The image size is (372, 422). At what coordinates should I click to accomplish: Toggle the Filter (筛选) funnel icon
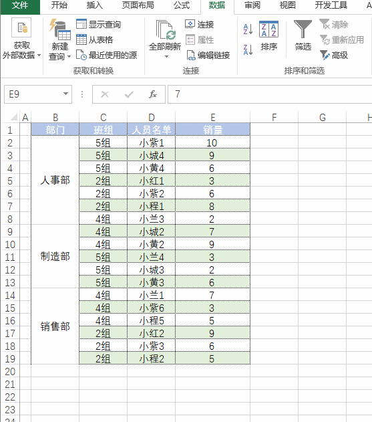click(x=303, y=29)
